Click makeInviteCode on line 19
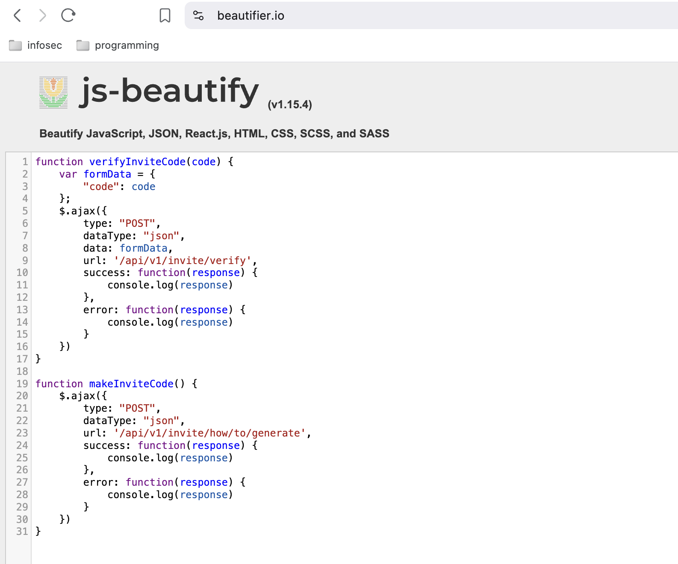The height and width of the screenshot is (564, 678). pos(131,384)
